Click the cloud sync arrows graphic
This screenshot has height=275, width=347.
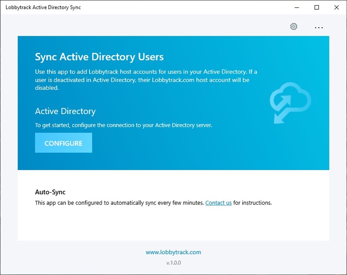pos(290,103)
